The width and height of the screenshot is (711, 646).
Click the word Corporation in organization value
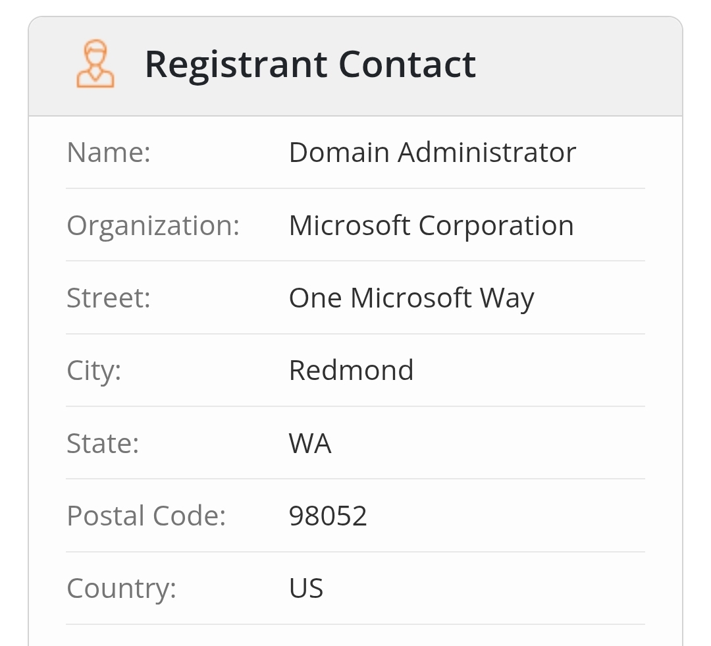click(496, 226)
